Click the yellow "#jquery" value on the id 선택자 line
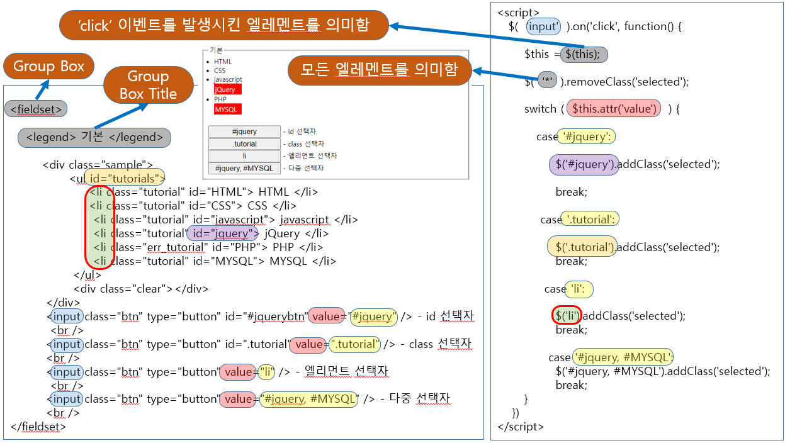Viewport: 785px width, 443px height. tap(374, 317)
